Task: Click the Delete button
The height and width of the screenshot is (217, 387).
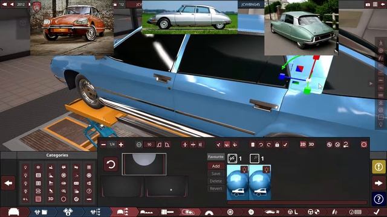Action: pos(216,181)
